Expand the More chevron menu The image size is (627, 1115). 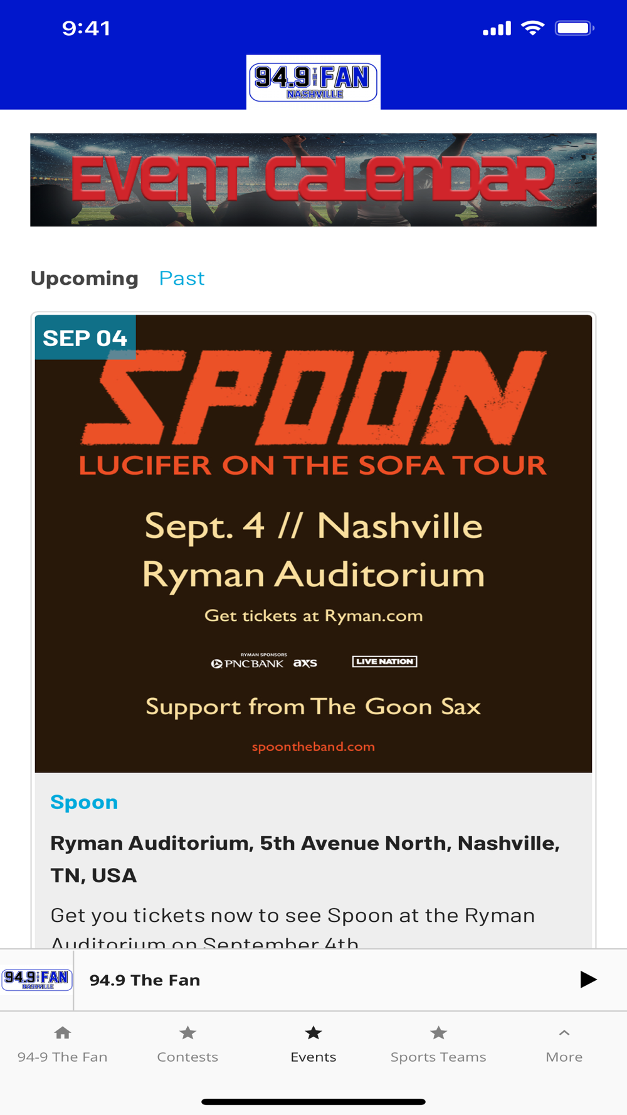(564, 1032)
